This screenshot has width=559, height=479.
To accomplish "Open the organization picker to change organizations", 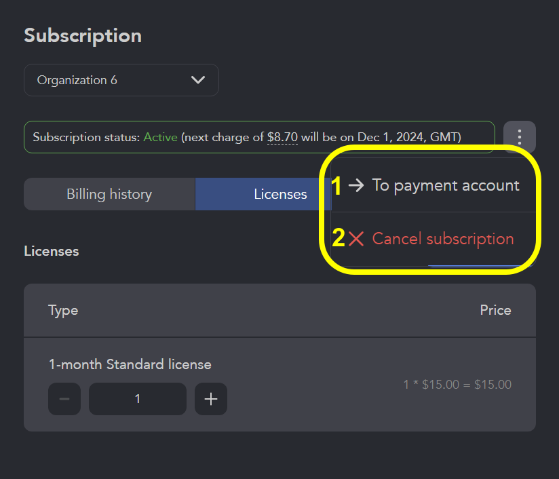I will [x=121, y=79].
